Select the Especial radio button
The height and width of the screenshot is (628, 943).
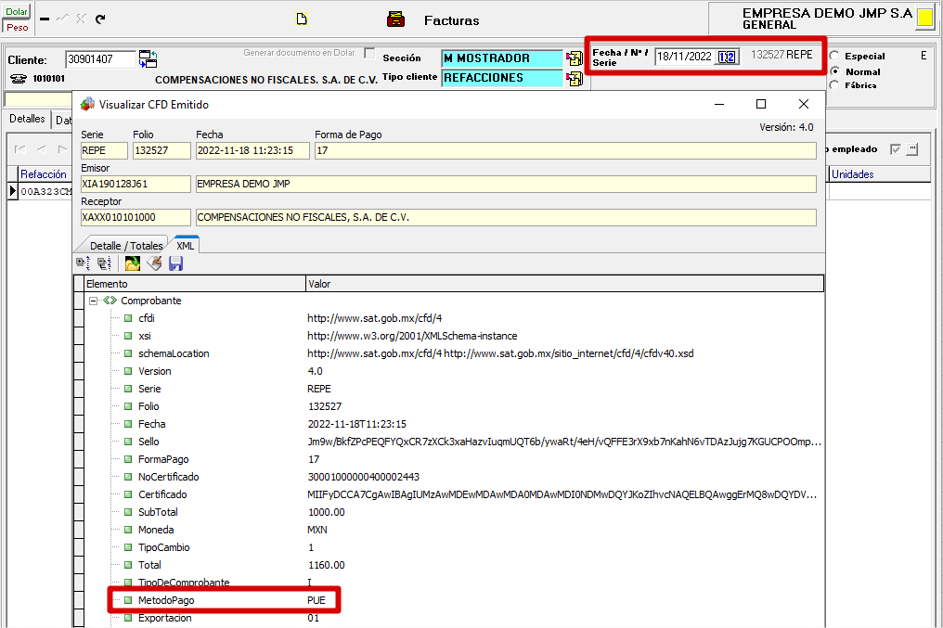tap(834, 56)
